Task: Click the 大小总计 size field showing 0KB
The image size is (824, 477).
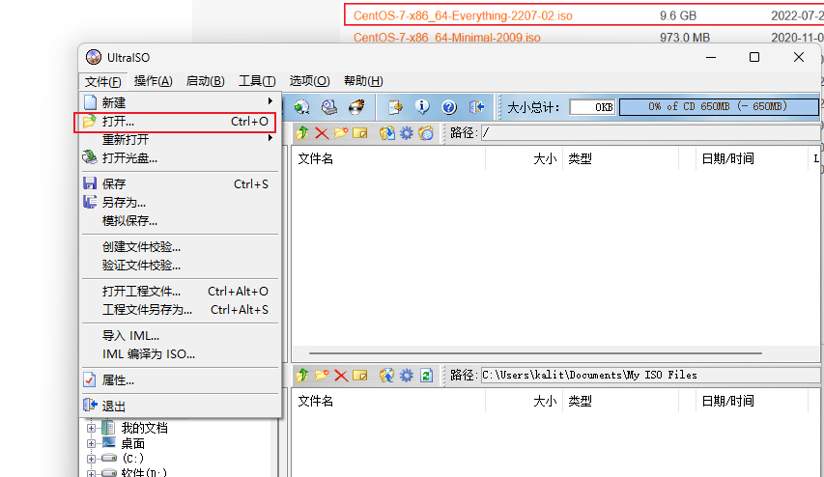Action: point(592,107)
